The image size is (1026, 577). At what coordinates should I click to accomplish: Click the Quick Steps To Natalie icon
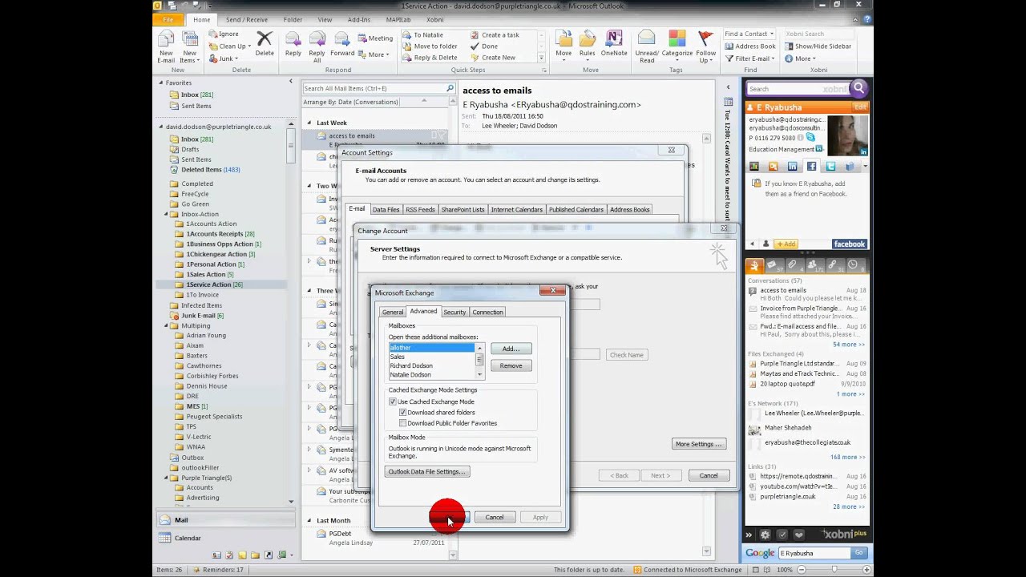pos(407,35)
